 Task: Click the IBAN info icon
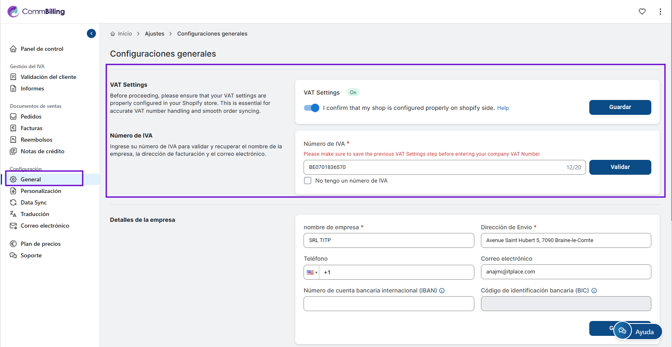(x=442, y=290)
